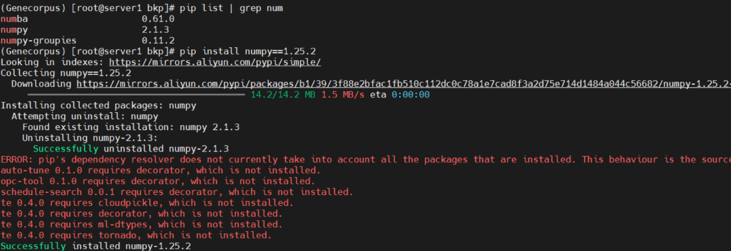This screenshot has width=731, height=251.
Task: Click the download progress bar
Action: tap(136, 95)
